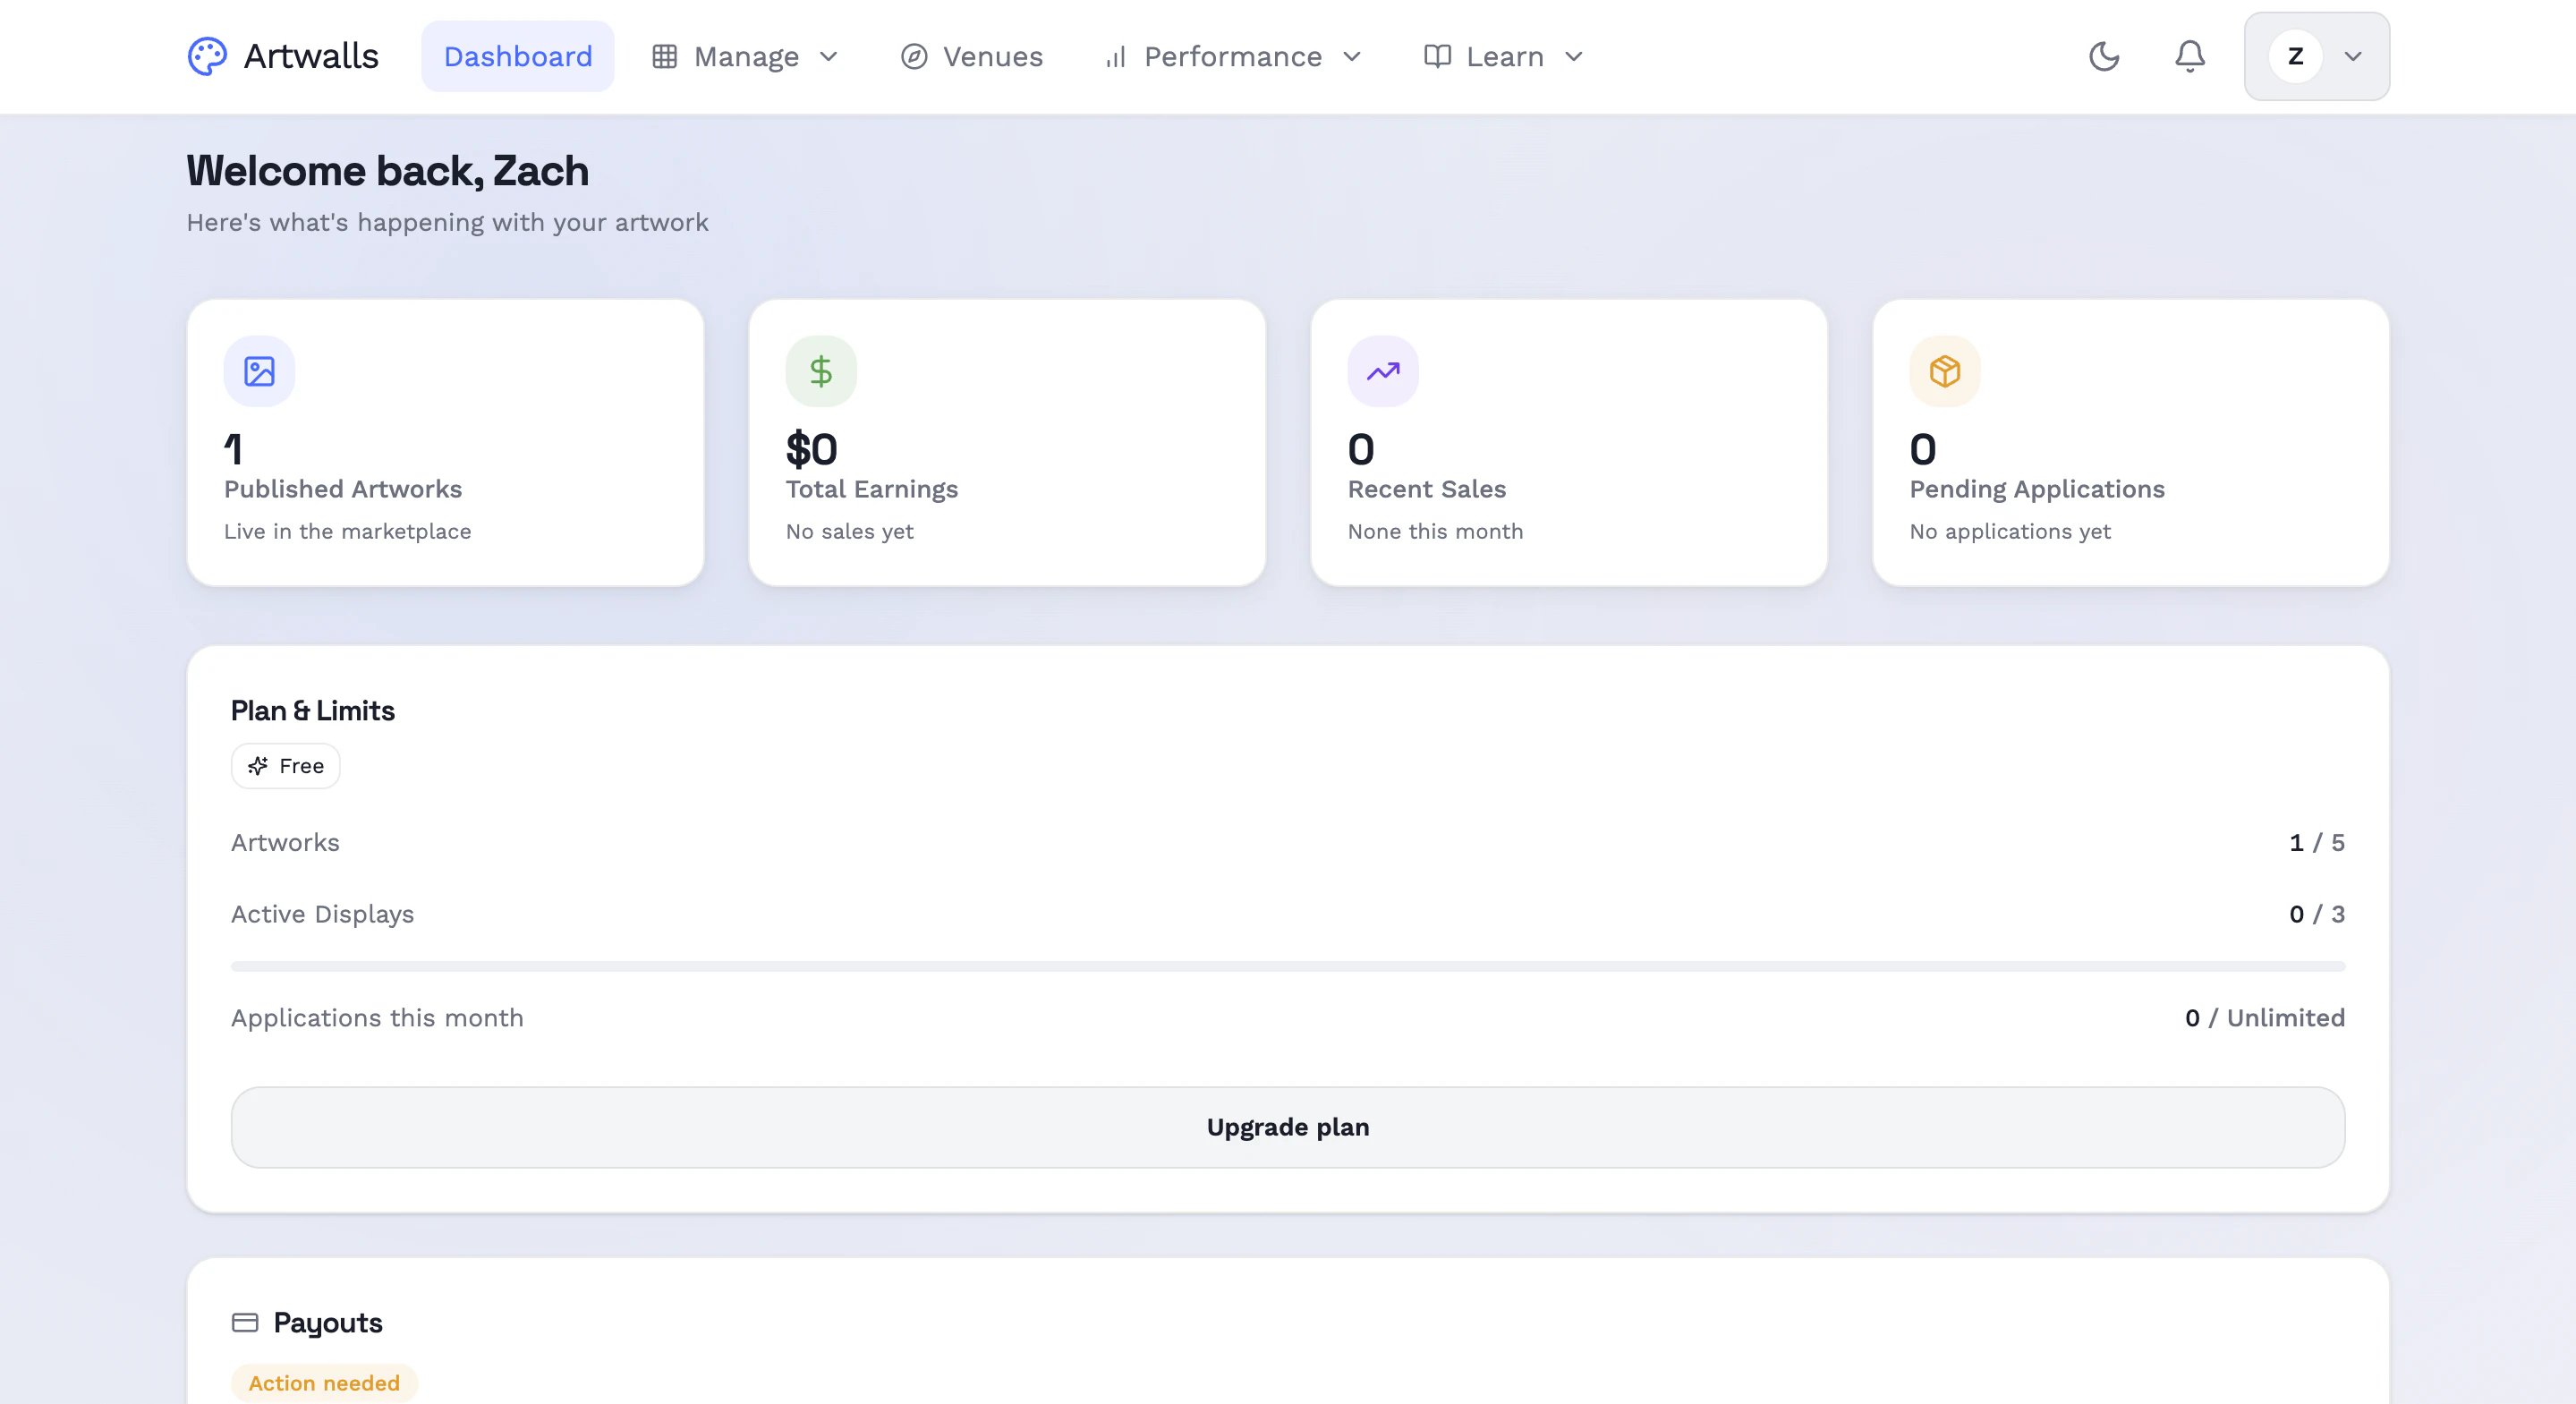Click the Action needed payouts badge

[x=324, y=1383]
